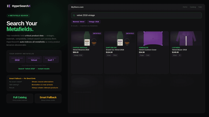Click the MyStore.com title
Image resolution: width=209 pixels, height=117 pixels.
pyautogui.click(x=77, y=7)
